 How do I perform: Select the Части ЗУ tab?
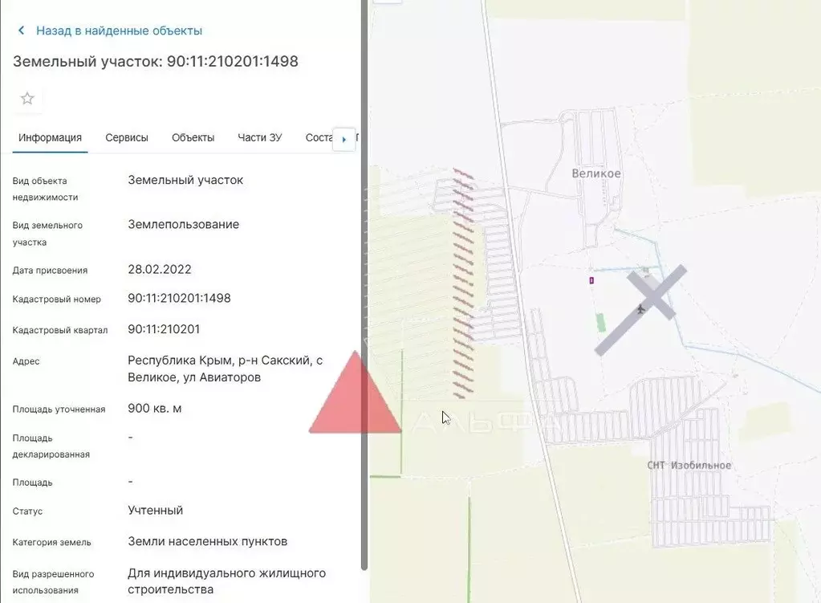point(259,137)
